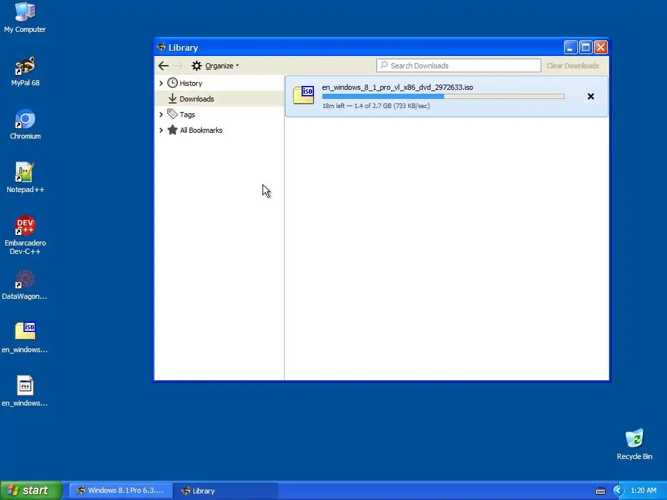Screen dimensions: 667x500
Task: Select en_windows ISO file on desktop
Action: [25, 338]
